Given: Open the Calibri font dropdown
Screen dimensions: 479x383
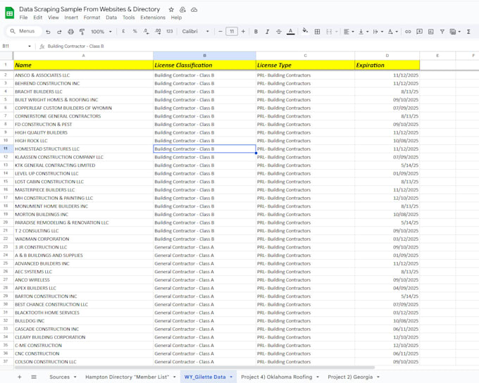Looking at the screenshot, I should coord(196,31).
